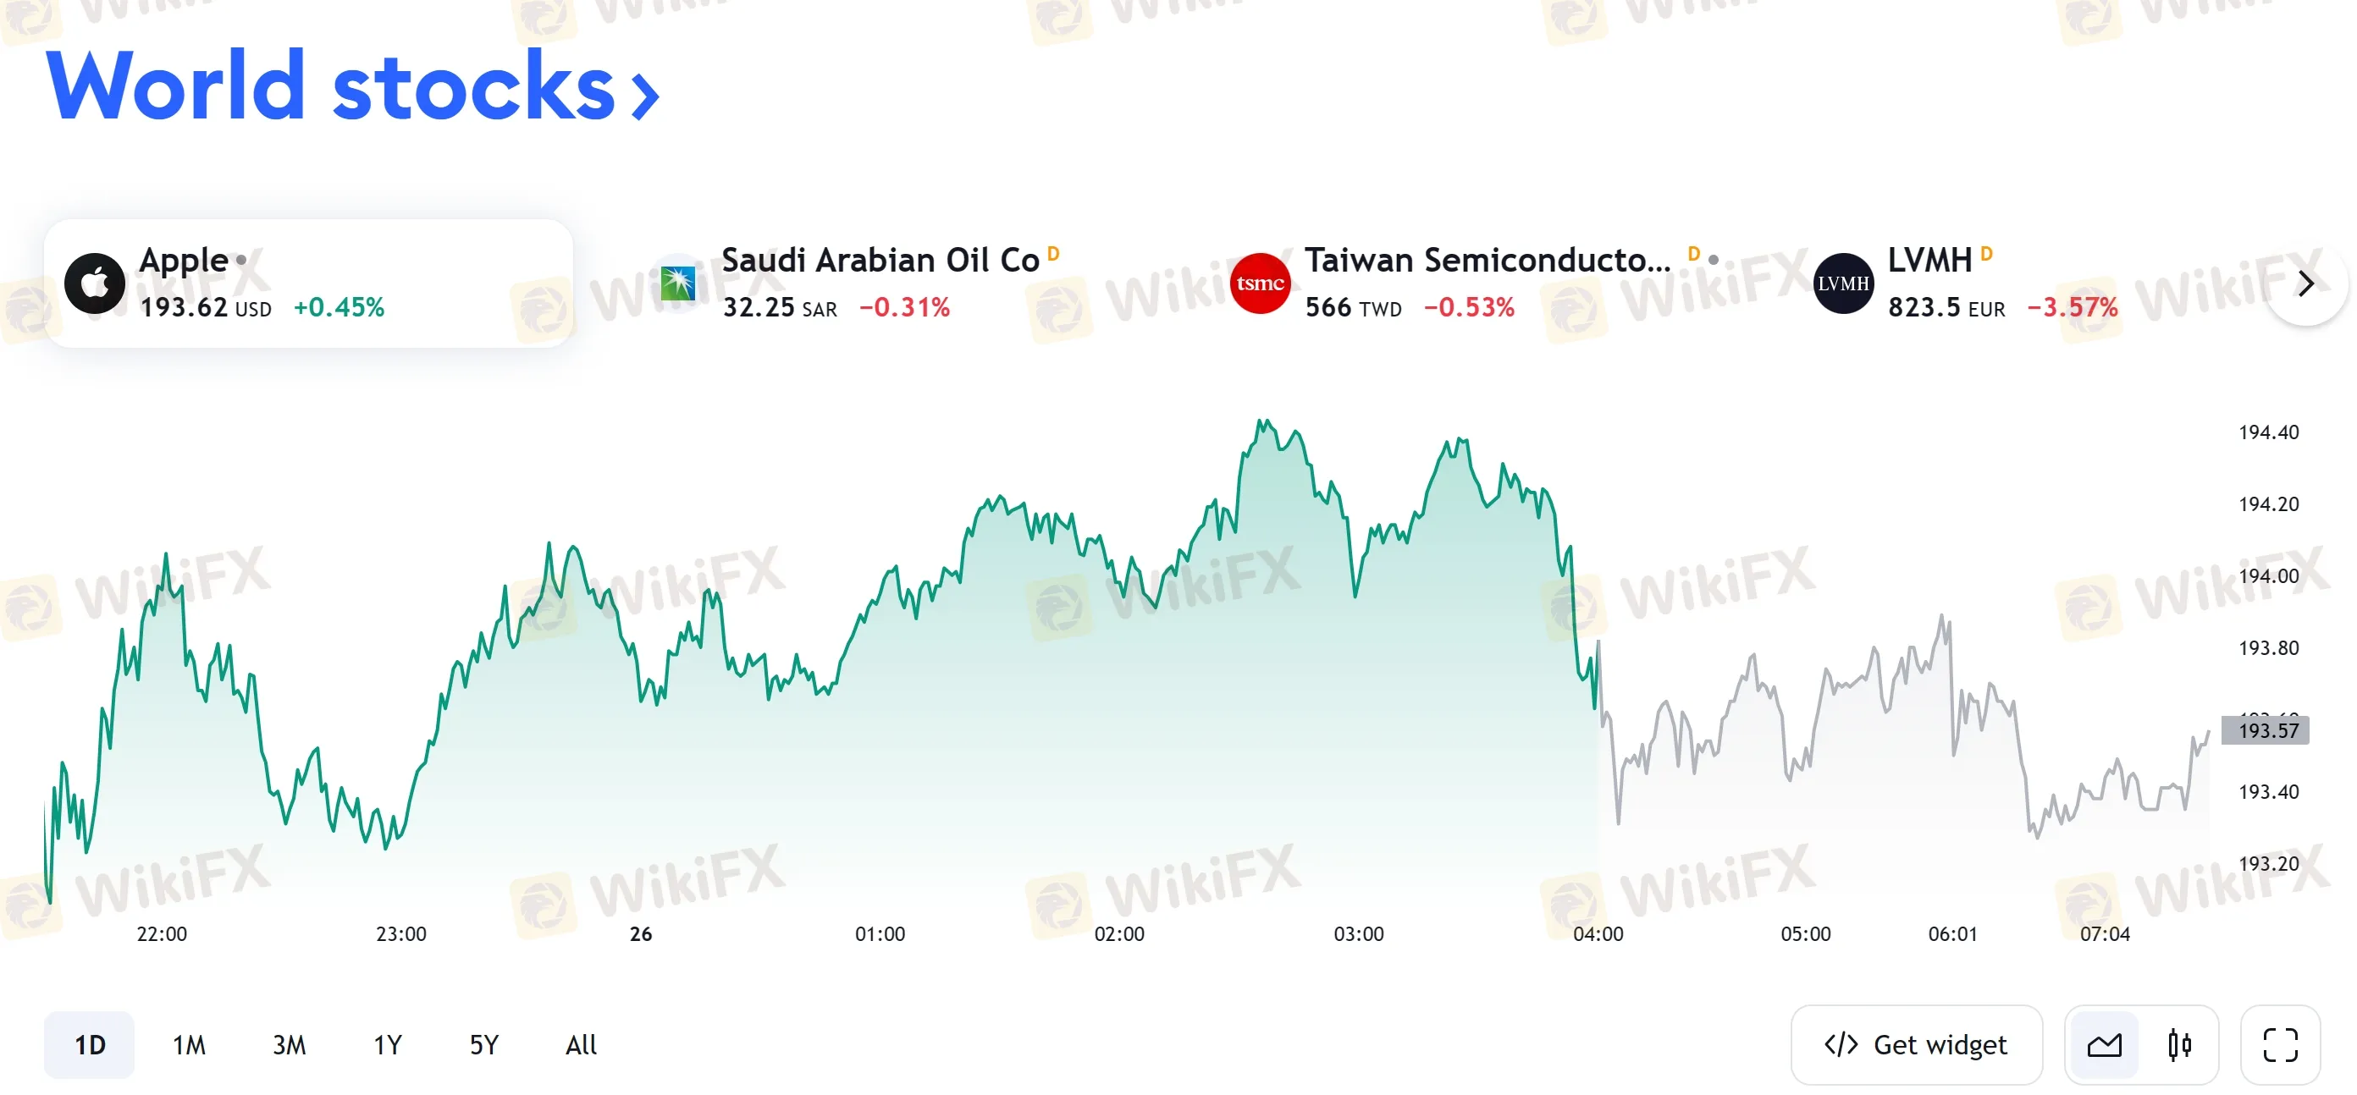Click the 193.57 price marker
The width and height of the screenshot is (2357, 1095).
2266,731
